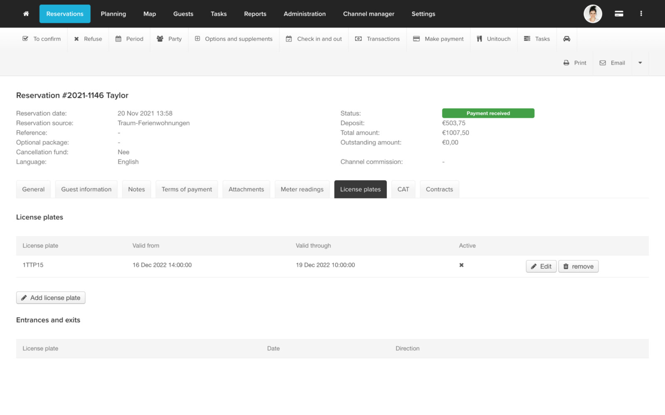Image resolution: width=665 pixels, height=415 pixels.
Task: Switch to the Meter readings tab
Action: click(x=302, y=189)
